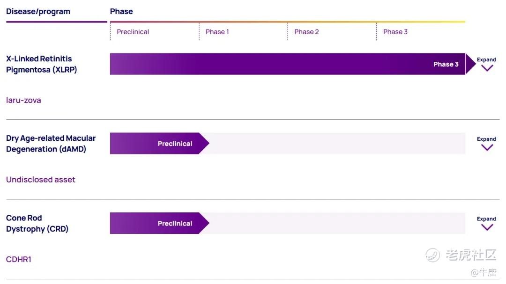The image size is (506, 284).
Task: Select the Phase 2 column header
Action: click(306, 32)
